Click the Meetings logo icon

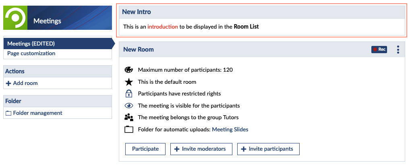pyautogui.click(x=15, y=18)
